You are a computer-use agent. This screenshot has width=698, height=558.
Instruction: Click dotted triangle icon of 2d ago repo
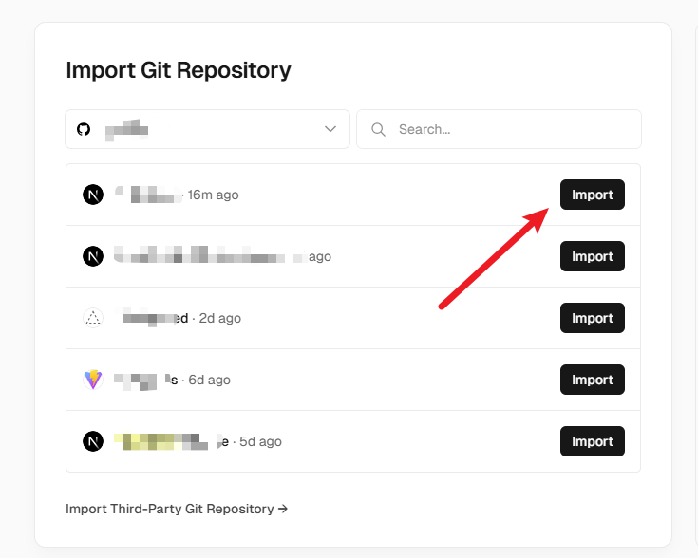click(93, 318)
